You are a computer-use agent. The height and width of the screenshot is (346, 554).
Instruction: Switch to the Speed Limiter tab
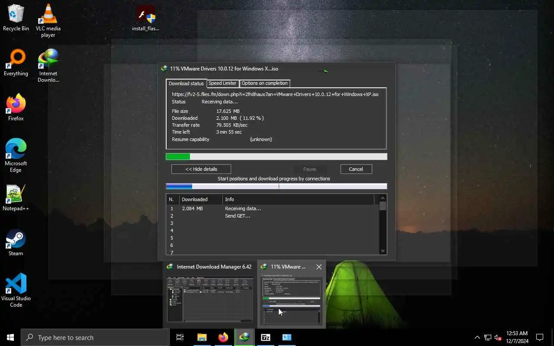(x=222, y=83)
